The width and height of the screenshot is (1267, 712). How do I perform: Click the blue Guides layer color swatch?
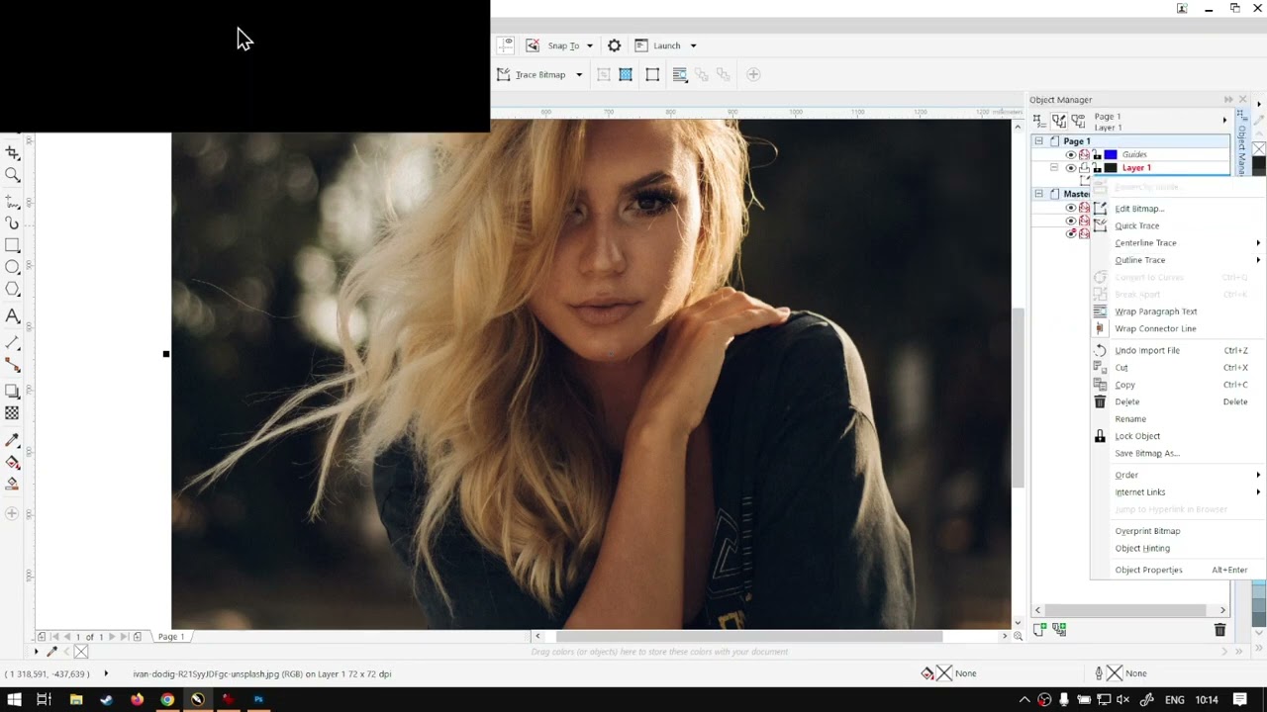click(1111, 154)
